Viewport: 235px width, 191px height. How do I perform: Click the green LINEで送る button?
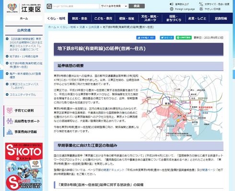click(184, 38)
